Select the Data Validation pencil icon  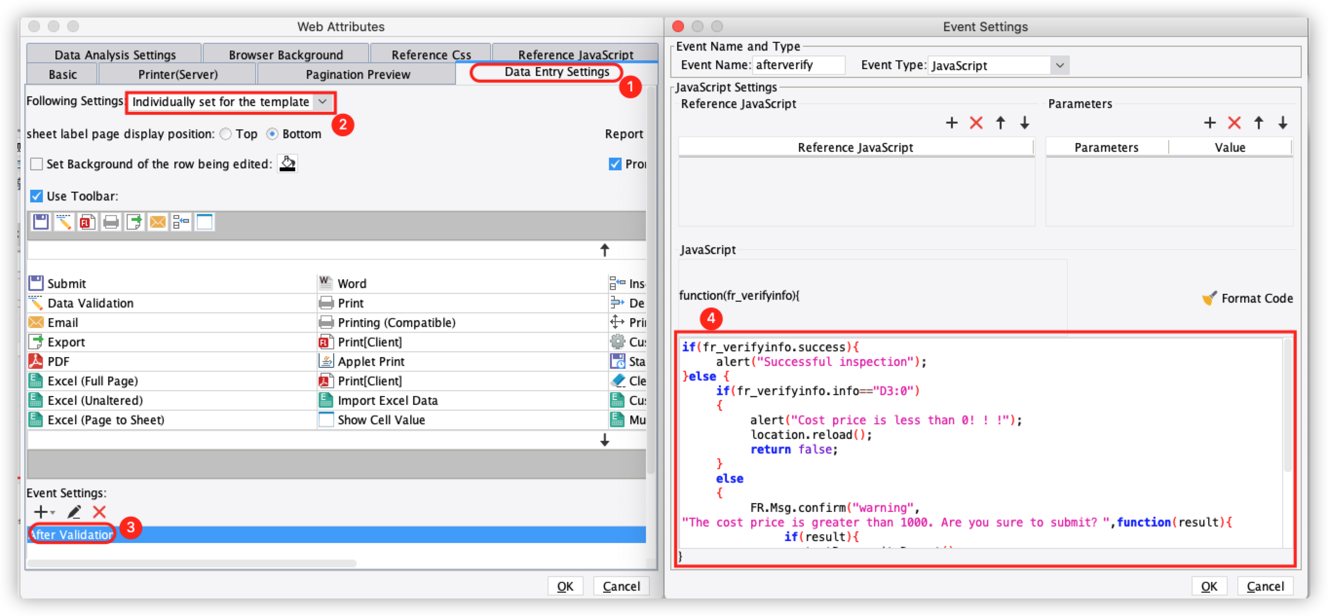point(64,221)
